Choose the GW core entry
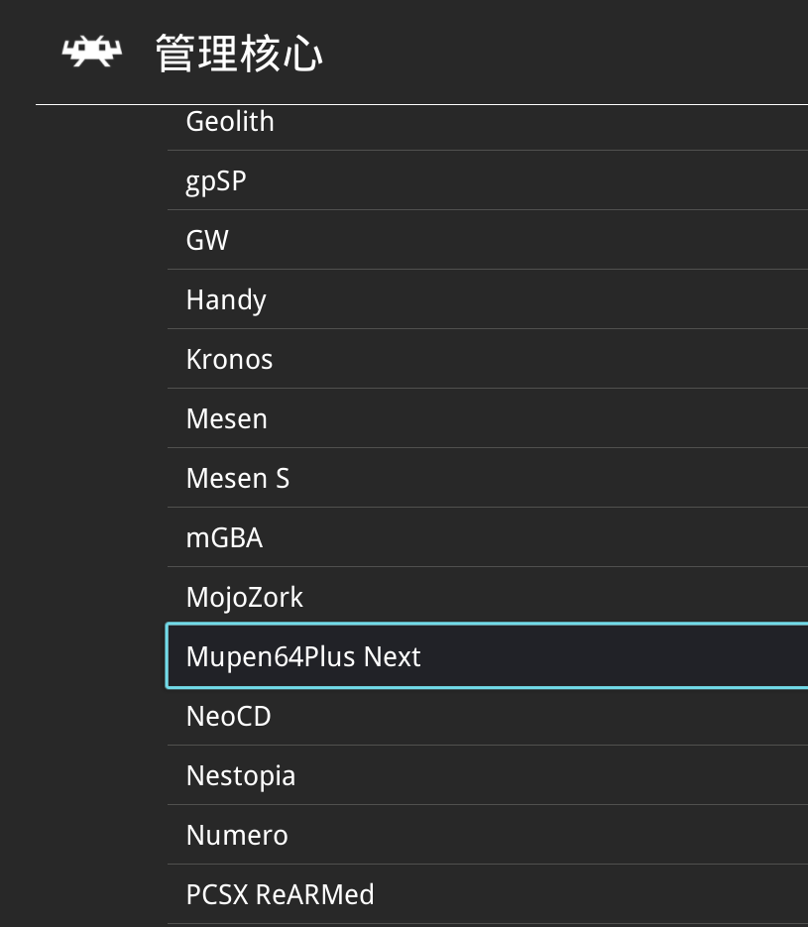 pyautogui.click(x=207, y=241)
